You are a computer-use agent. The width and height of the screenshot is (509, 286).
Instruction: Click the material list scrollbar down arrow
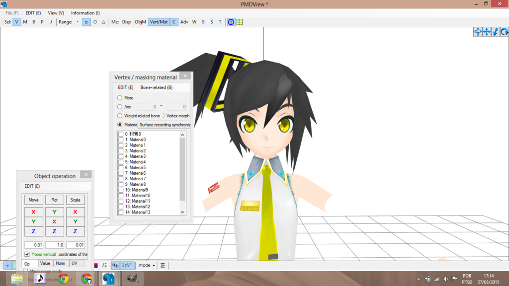click(182, 213)
